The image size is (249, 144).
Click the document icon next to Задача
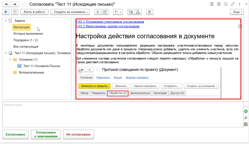click(11, 21)
